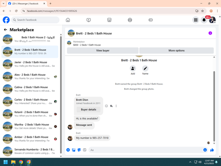Reply to Brett Dion message arrow
The height and width of the screenshot is (166, 221).
pos(111,106)
